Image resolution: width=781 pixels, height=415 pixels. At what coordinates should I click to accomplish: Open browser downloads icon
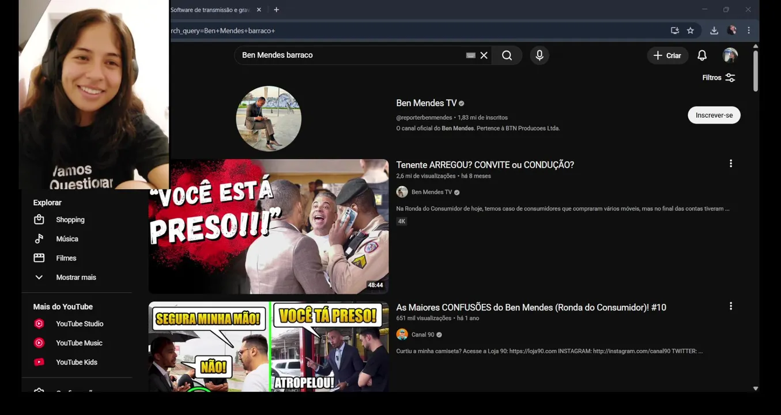click(714, 31)
